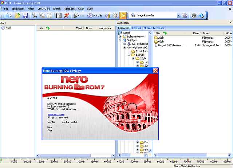Collapse the backup folder tree node

coord(129,55)
